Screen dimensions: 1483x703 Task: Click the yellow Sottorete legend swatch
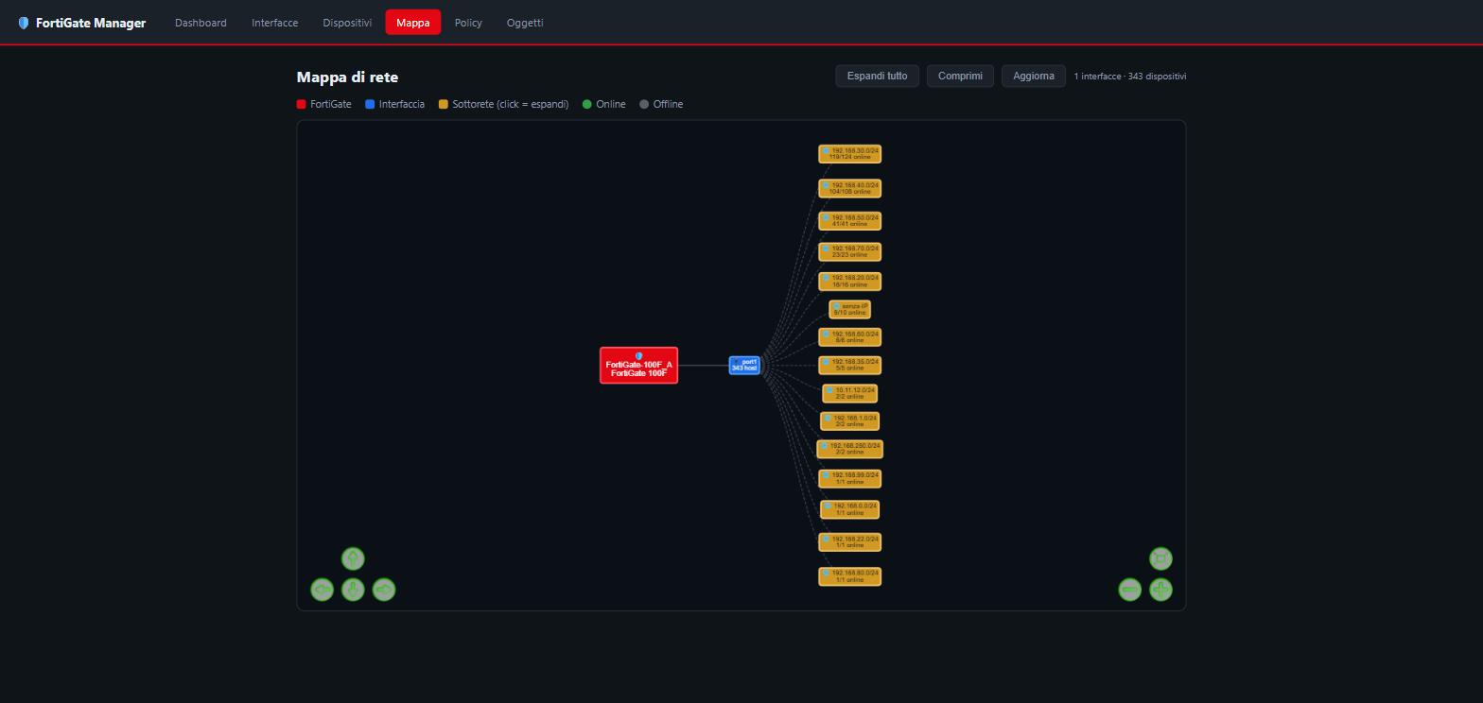click(x=443, y=104)
